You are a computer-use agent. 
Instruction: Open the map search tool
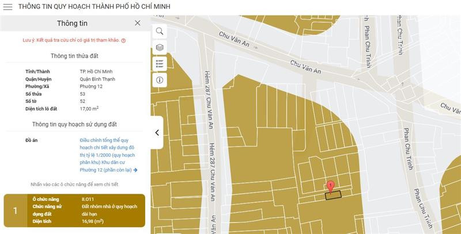[160, 31]
